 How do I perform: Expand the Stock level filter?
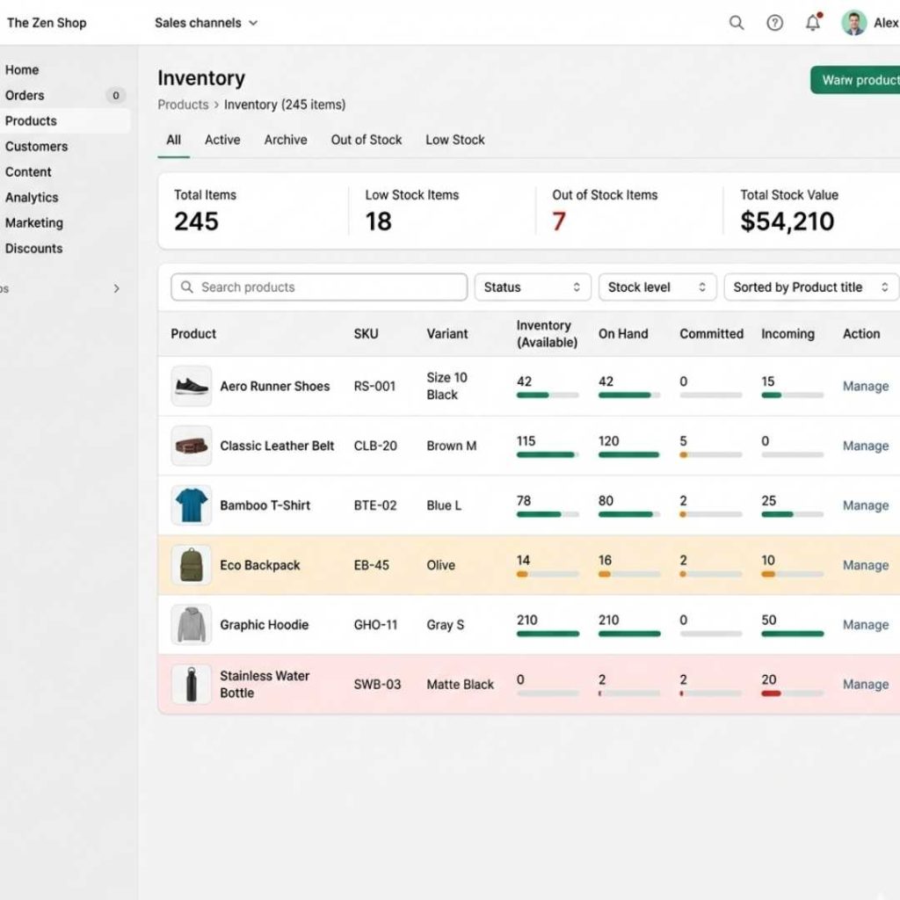(657, 287)
